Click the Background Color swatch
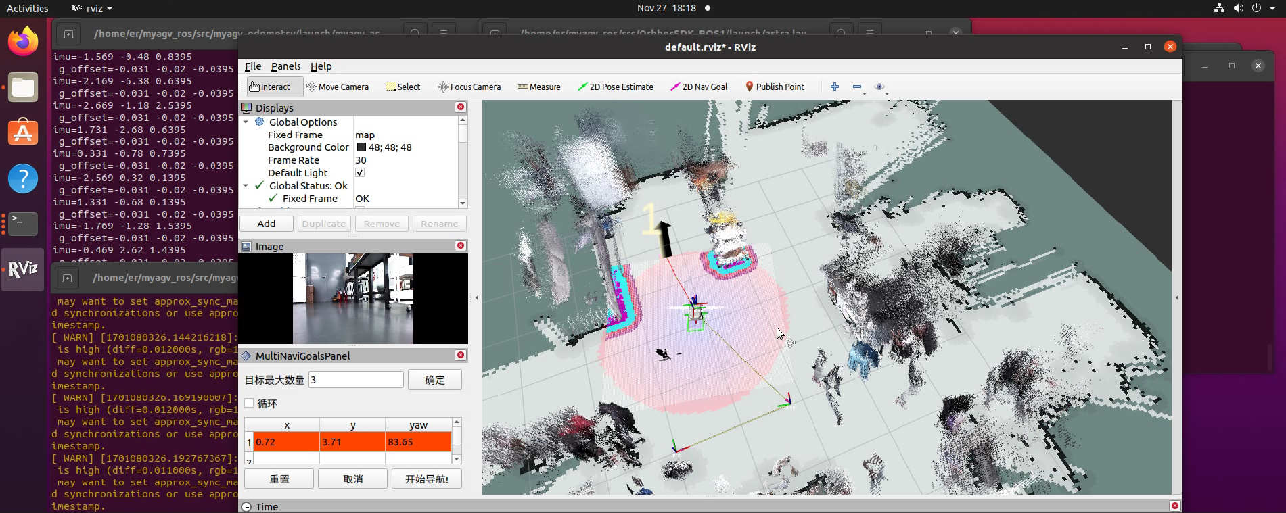 pyautogui.click(x=361, y=147)
